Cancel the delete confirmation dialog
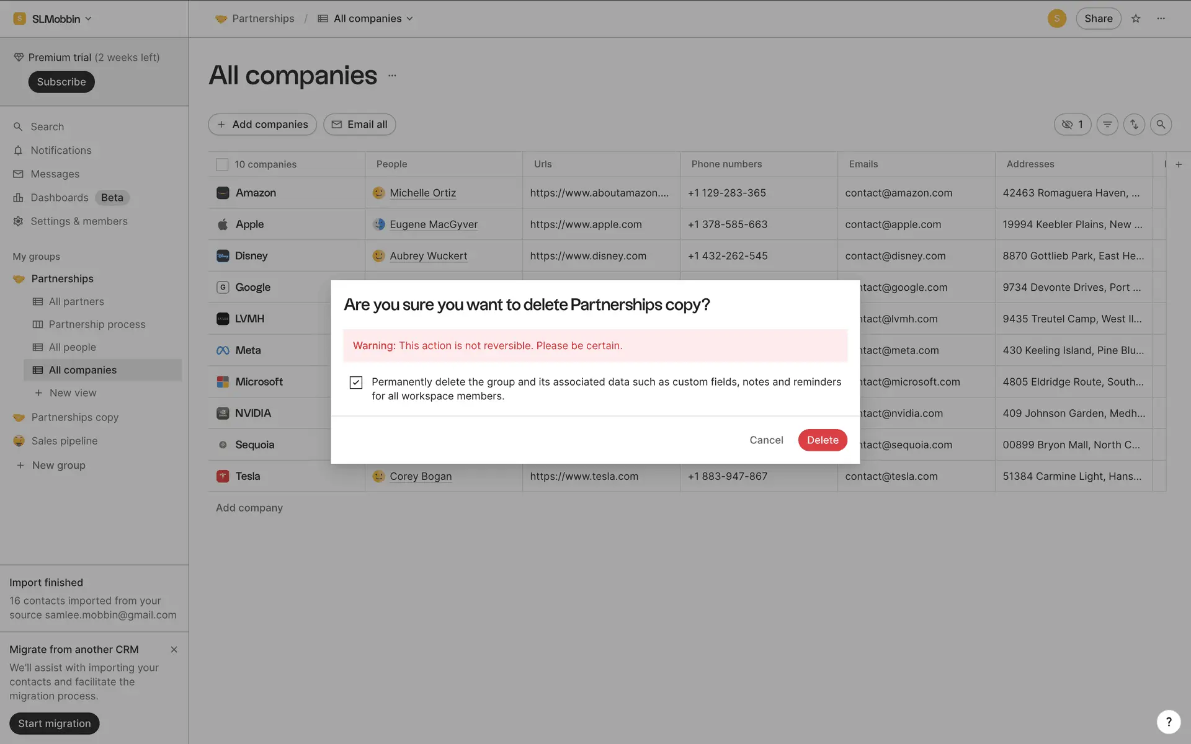This screenshot has height=744, width=1191. pyautogui.click(x=766, y=440)
